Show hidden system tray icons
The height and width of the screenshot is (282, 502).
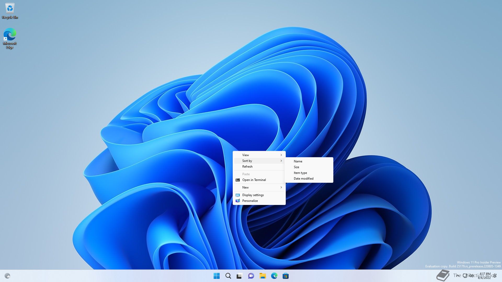click(458, 275)
